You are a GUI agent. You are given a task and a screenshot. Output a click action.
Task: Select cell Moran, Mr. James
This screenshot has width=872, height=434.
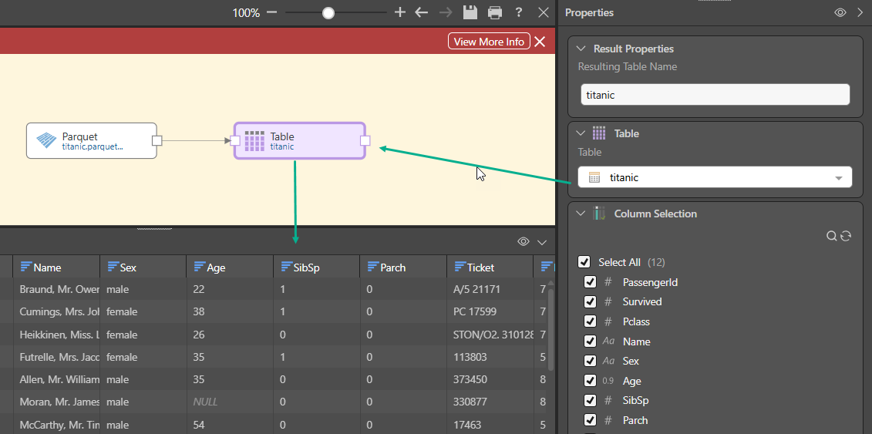pos(56,402)
